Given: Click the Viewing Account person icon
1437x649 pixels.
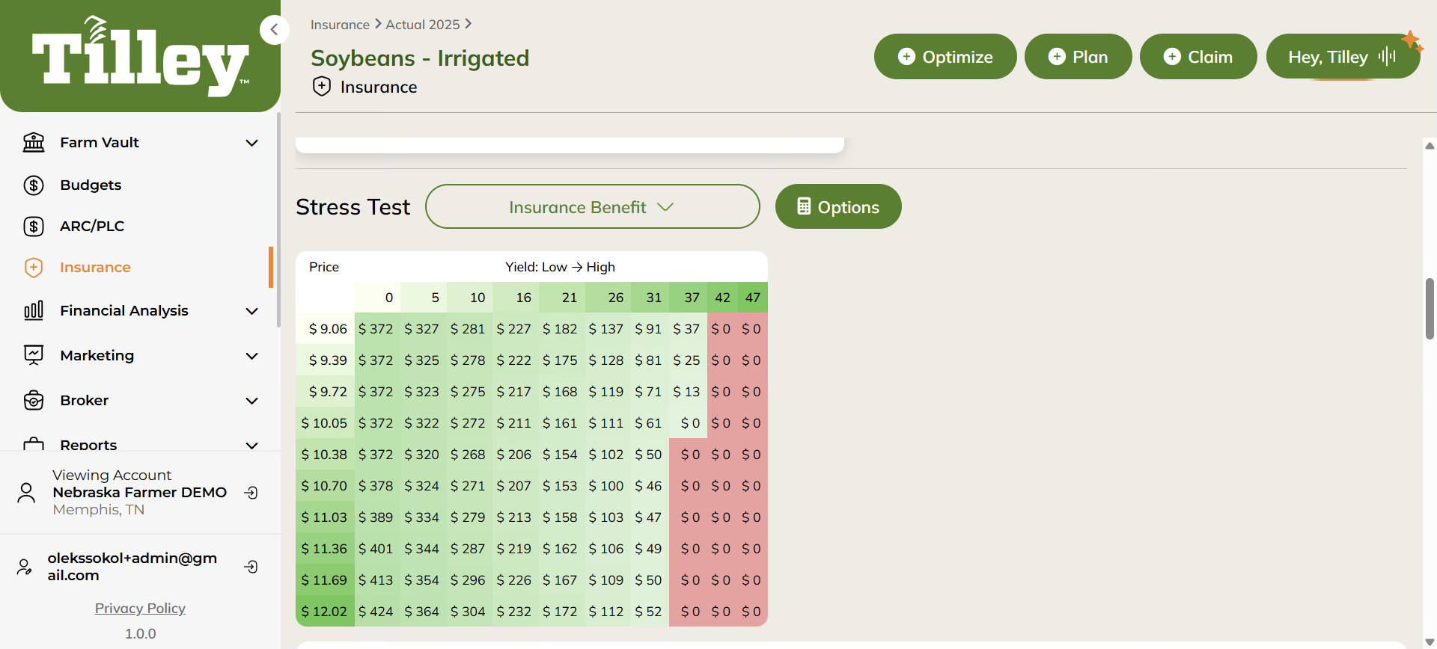Looking at the screenshot, I should click(x=26, y=492).
